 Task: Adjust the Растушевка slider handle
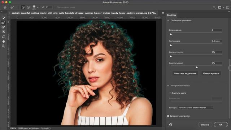click(171, 45)
